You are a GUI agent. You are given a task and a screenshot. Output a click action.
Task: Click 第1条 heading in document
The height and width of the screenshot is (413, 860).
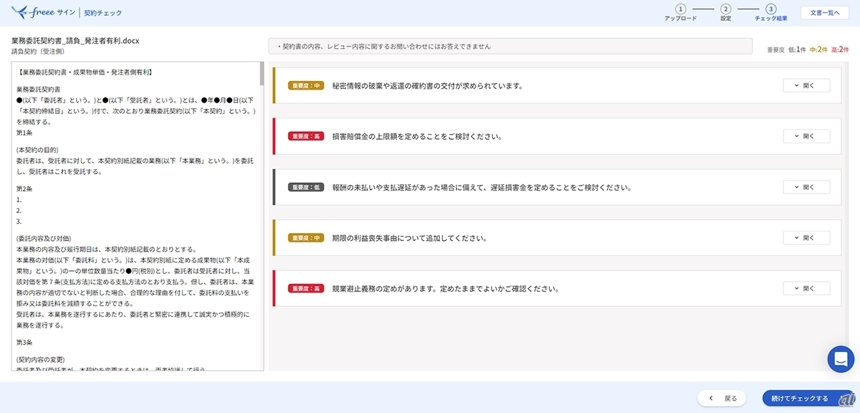click(x=24, y=133)
